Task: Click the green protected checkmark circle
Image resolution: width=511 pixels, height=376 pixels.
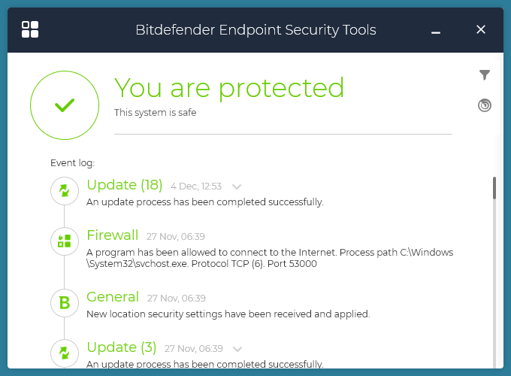Action: (x=65, y=105)
